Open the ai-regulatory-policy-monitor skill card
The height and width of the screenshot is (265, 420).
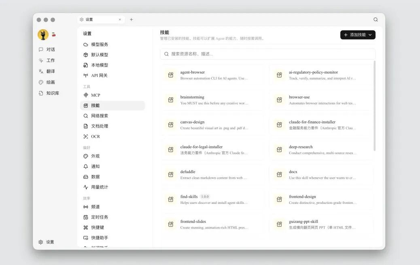click(x=320, y=75)
